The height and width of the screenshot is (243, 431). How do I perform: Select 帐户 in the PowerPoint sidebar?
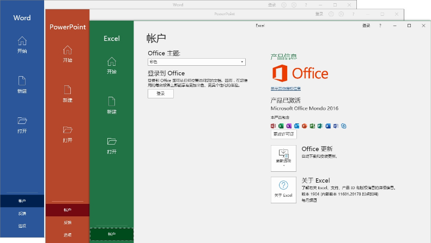tap(68, 210)
